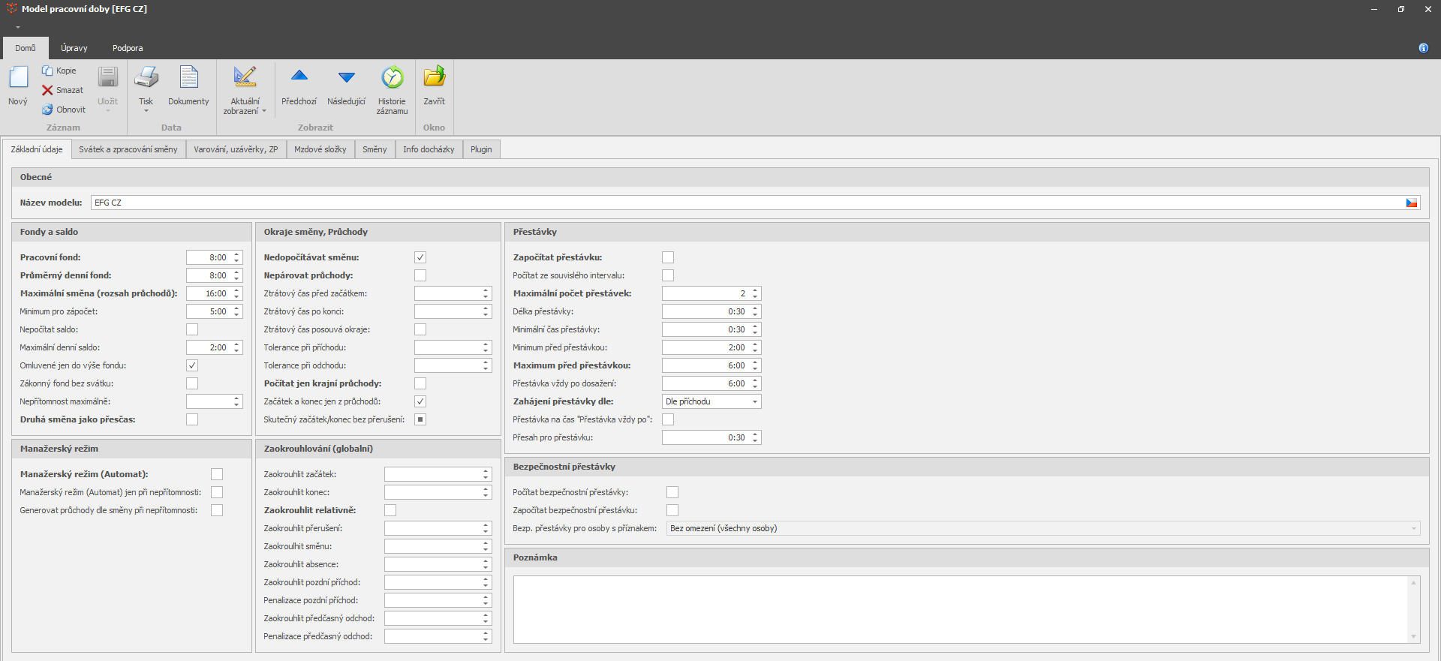Check Druhá směna jako přesčas
This screenshot has height=661, width=1441.
(192, 419)
